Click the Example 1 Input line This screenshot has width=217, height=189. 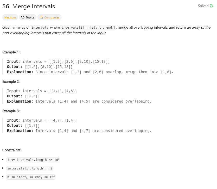pyautogui.click(x=58, y=61)
